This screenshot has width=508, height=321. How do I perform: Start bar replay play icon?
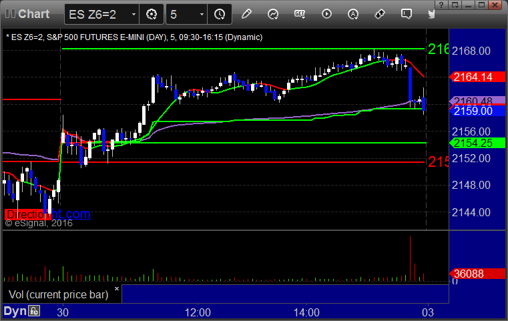pos(326,14)
